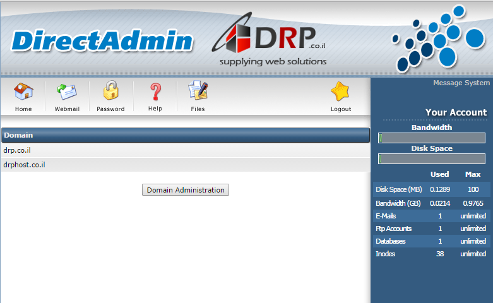
Task: Select the Disk Space (MB) stats row
Action: click(x=432, y=189)
